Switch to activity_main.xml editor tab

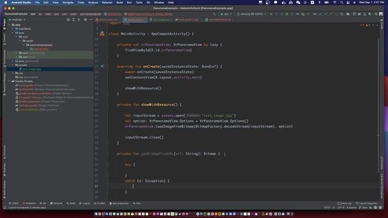[x=108, y=19]
